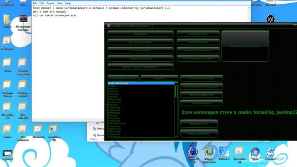Click the process list scrollbar thumb
The height and width of the screenshot is (167, 297).
point(176,91)
